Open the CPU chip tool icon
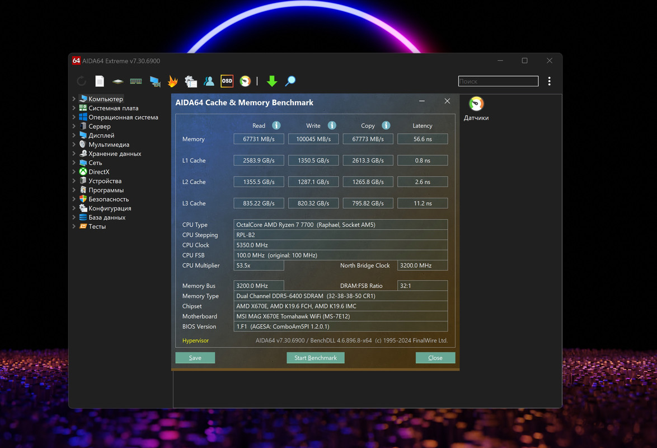Image resolution: width=657 pixels, height=448 pixels. [118, 81]
